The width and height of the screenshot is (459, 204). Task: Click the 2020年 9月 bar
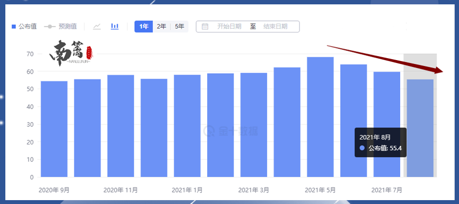click(x=54, y=129)
